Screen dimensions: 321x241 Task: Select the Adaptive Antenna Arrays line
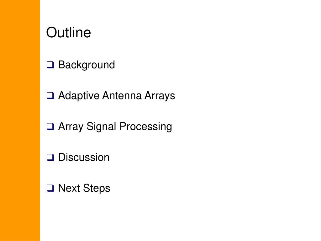pyautogui.click(x=111, y=96)
